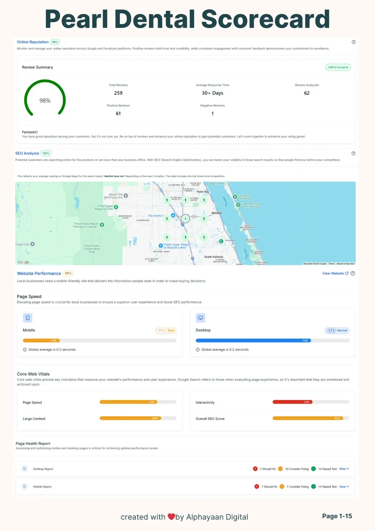Click Report a map error link
The width and height of the screenshot is (375, 531).
[346, 264]
